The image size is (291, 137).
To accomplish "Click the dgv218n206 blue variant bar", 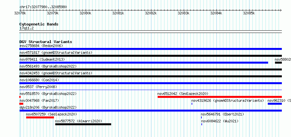I will pos(150,111).
